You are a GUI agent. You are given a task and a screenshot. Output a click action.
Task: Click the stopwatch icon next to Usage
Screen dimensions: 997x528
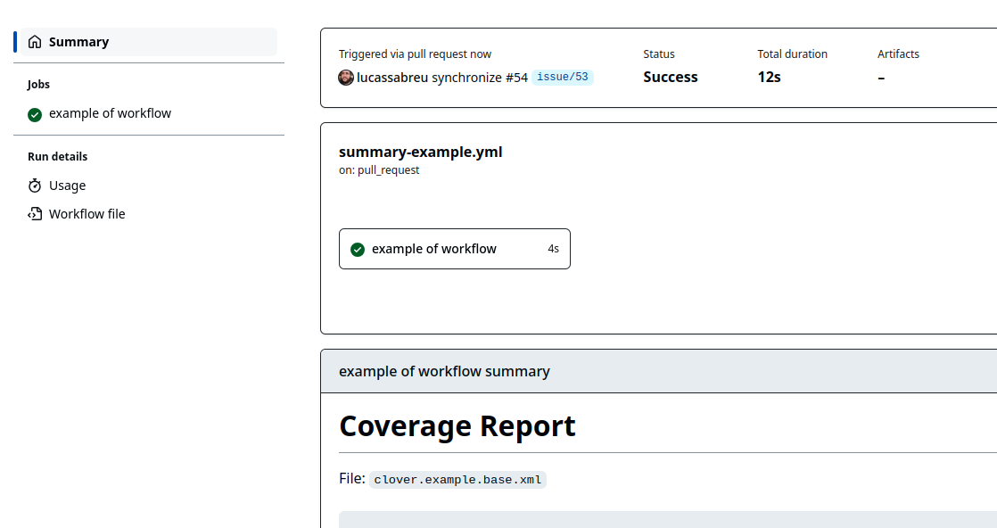click(35, 186)
